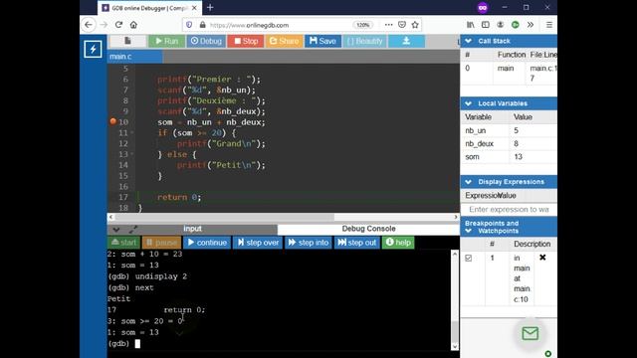Viewport: 637px width, 358px height.
Task: Toggle the browser sidebar icon
Action: 486,25
